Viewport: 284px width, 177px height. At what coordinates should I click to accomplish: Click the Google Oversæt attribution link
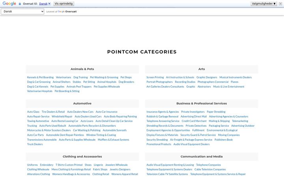(x=67, y=11)
